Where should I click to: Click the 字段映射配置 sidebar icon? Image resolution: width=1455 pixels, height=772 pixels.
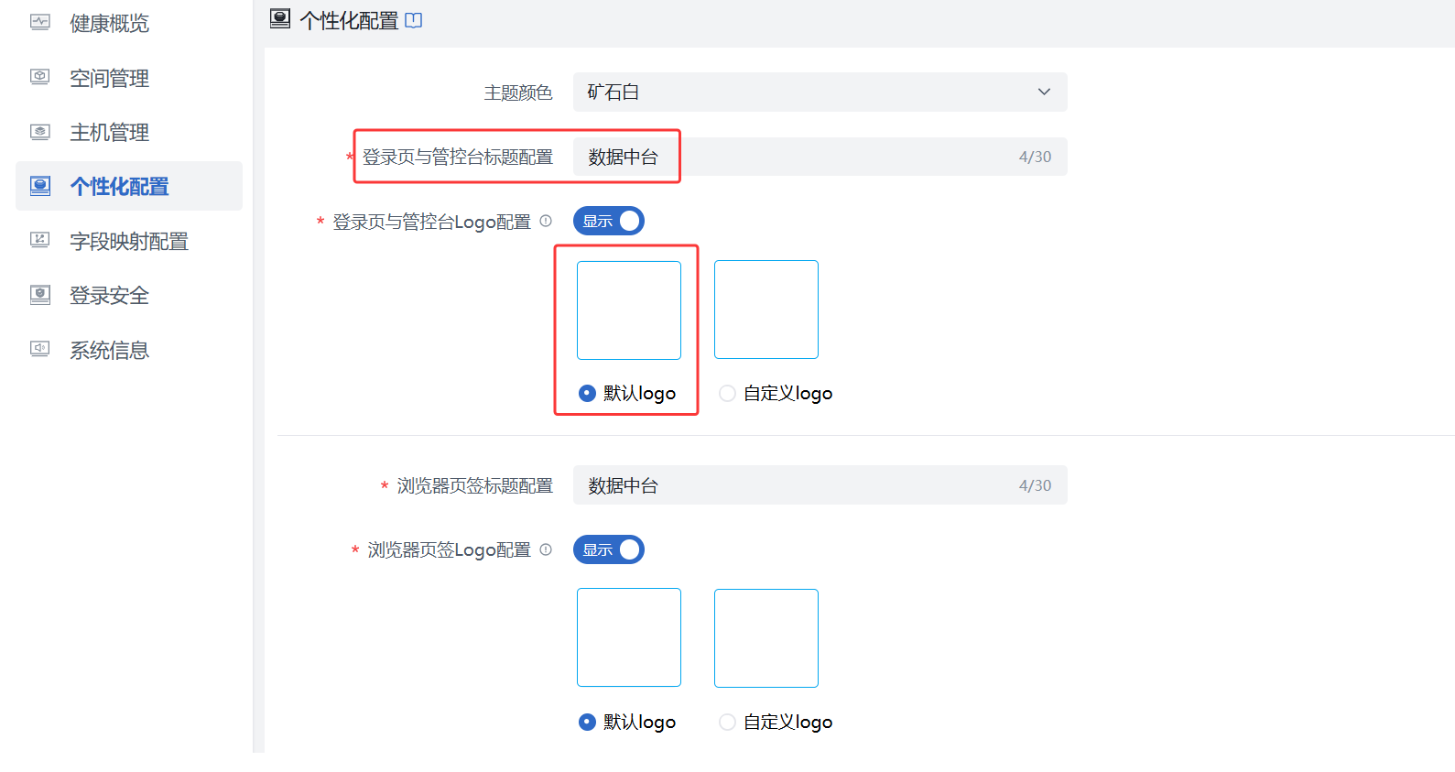40,241
